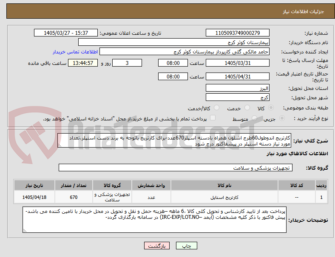This screenshot has height=257, width=335.
Task: Click the need date cell 1405/04/18
Action: click(34, 197)
